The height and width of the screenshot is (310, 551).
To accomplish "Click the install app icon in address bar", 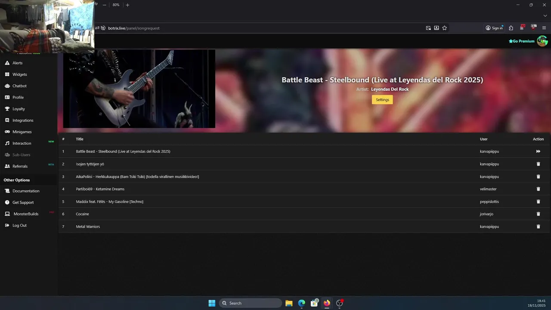I will [436, 28].
